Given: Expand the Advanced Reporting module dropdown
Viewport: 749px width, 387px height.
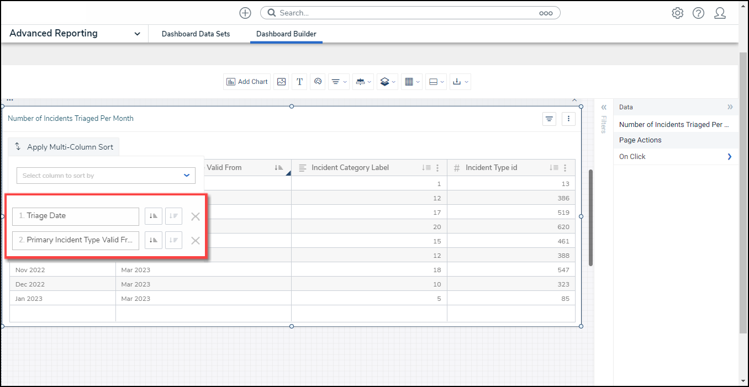Looking at the screenshot, I should point(137,34).
